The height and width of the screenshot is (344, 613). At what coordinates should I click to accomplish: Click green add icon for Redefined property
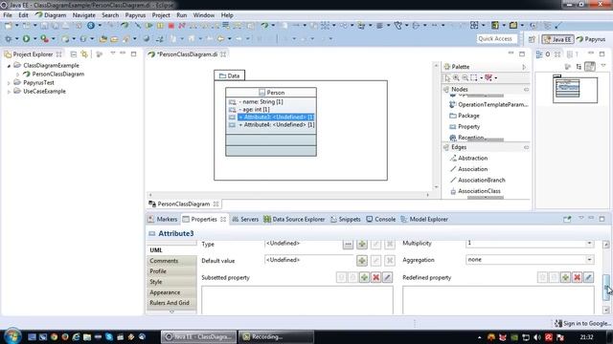565,277
